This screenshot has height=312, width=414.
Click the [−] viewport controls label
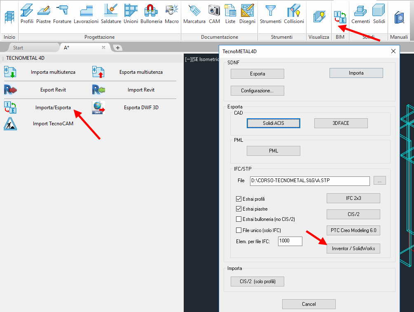188,59
